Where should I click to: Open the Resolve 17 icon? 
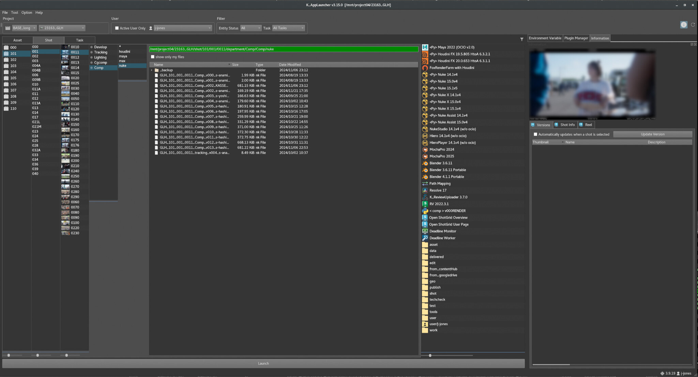point(425,190)
